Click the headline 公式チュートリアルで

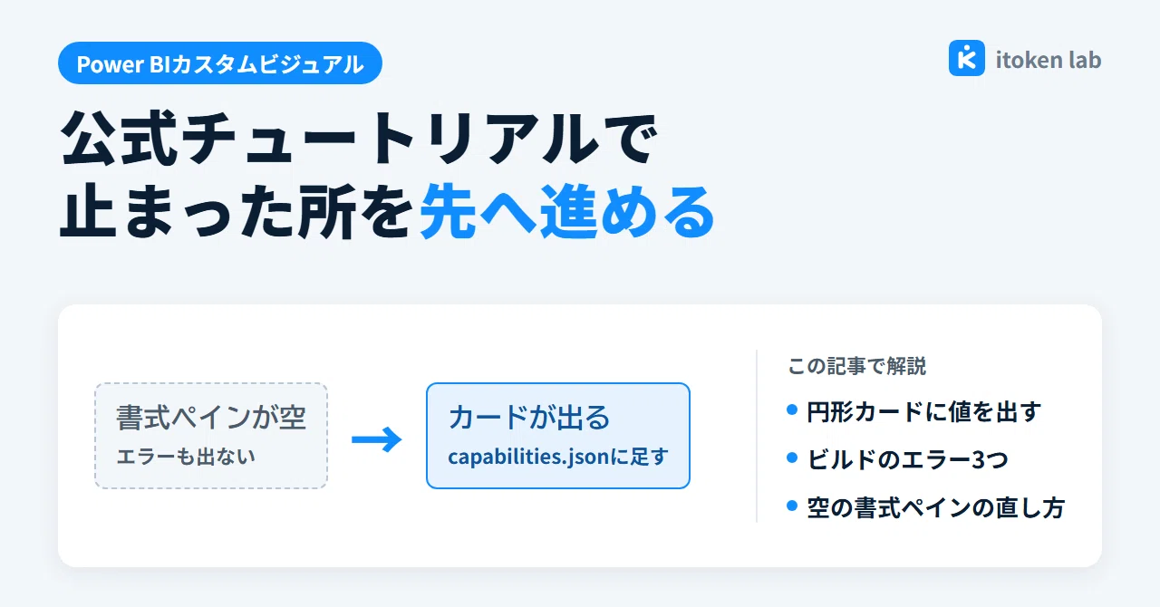[357, 140]
